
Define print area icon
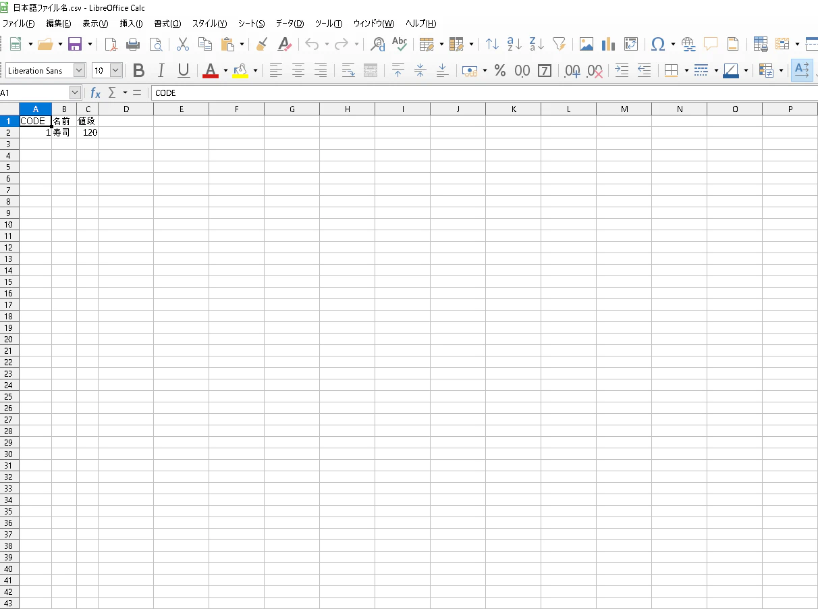[x=761, y=45]
